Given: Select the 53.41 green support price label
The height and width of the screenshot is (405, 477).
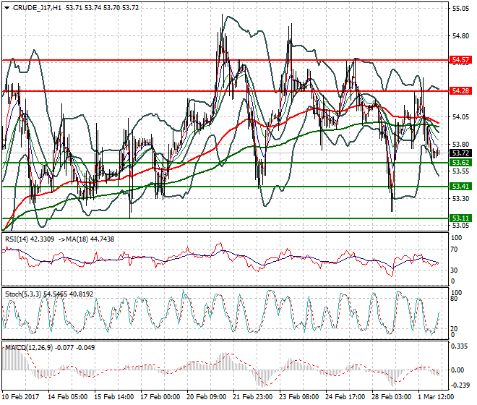Looking at the screenshot, I should point(461,186).
